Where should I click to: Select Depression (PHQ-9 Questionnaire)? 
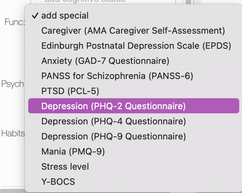113,136
